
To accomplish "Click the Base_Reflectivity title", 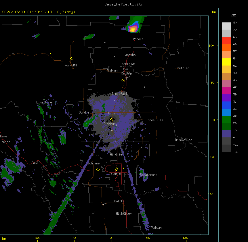I will tap(124, 4).
